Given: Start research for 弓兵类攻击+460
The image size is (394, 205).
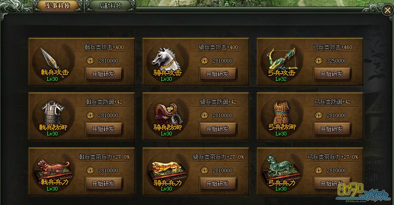Looking at the screenshot, I should (x=332, y=74).
